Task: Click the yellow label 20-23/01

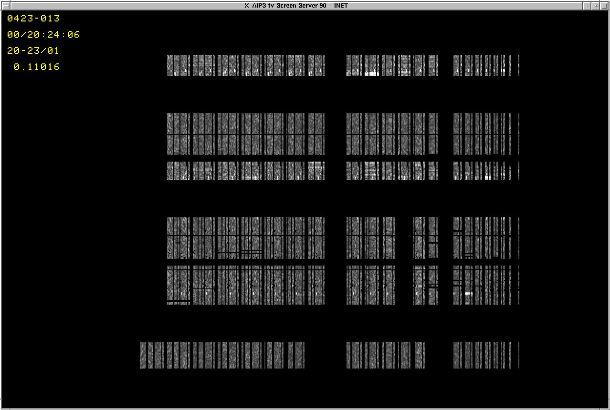Action: (x=33, y=51)
